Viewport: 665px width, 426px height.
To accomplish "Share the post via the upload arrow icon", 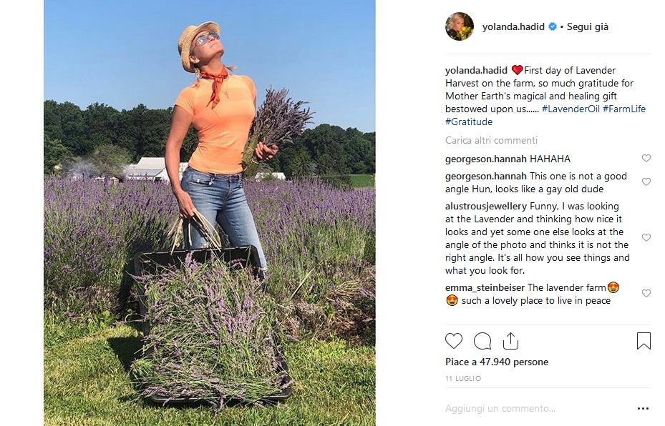I will click(510, 341).
